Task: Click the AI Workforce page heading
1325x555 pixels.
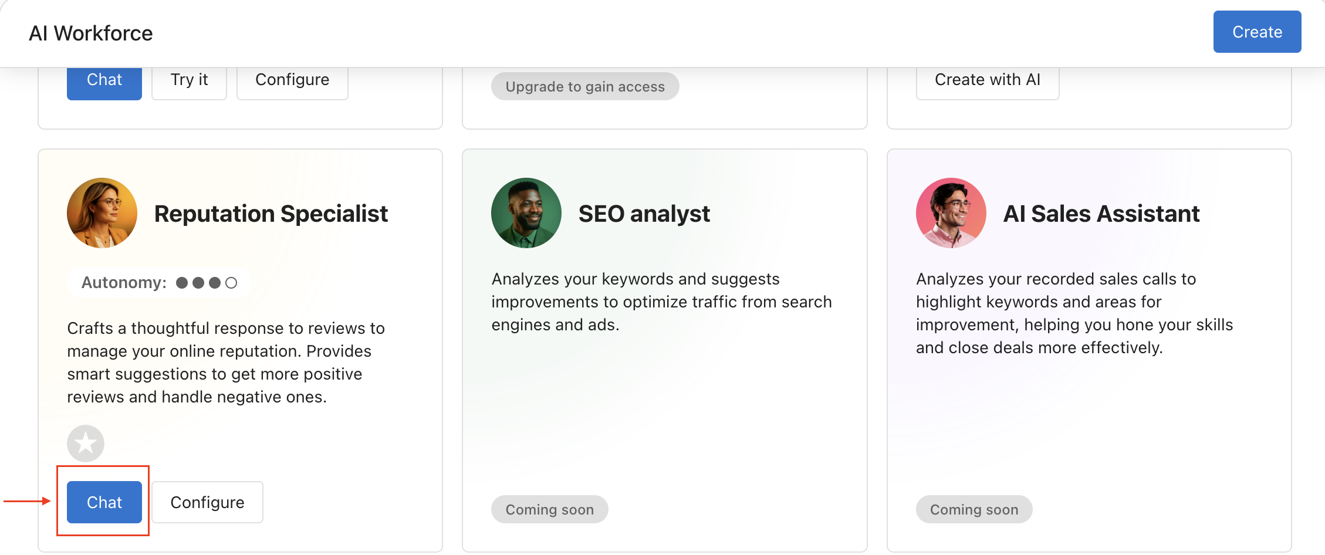Action: tap(91, 33)
